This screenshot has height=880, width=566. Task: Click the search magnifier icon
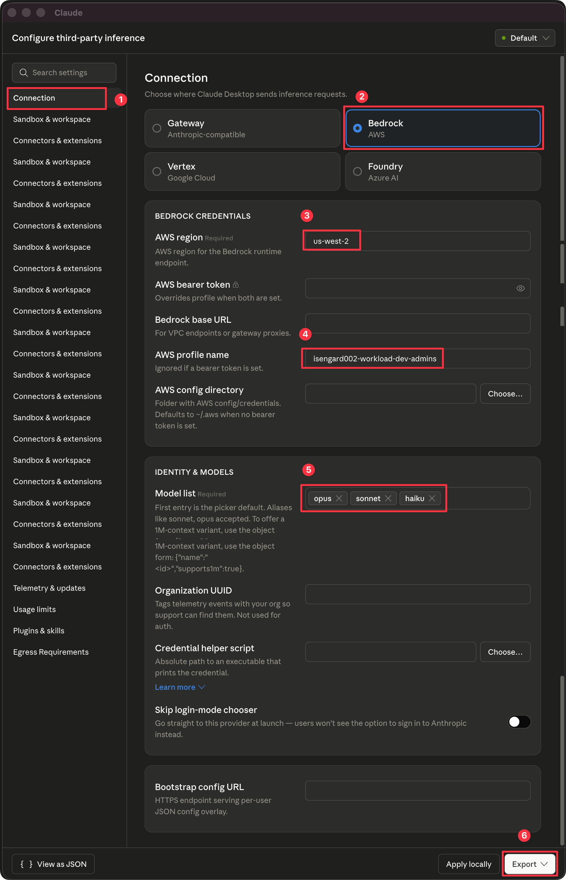coord(23,72)
